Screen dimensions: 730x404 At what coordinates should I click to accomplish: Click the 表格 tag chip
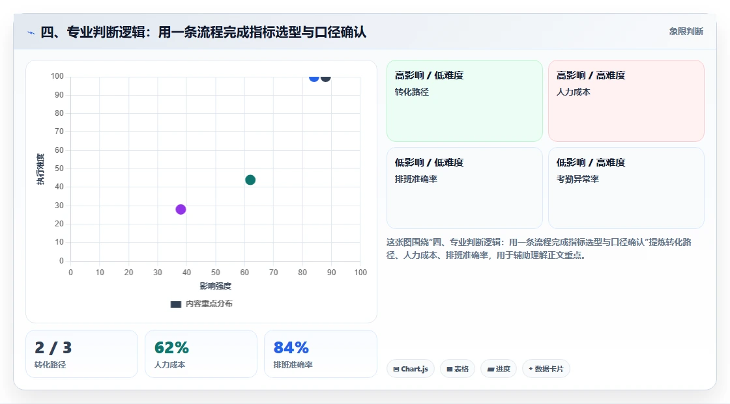(458, 369)
